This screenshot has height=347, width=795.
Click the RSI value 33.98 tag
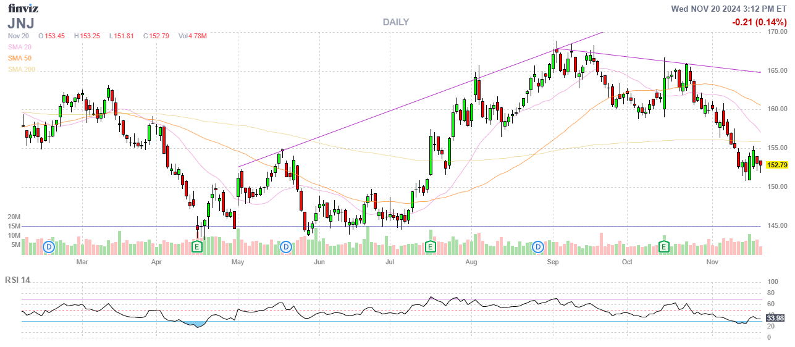775,318
